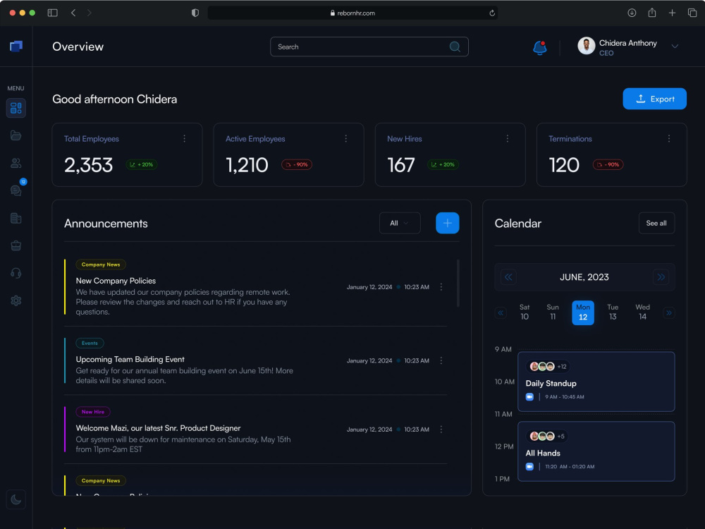Open sidebar Settings
This screenshot has width=705, height=529.
click(x=16, y=300)
